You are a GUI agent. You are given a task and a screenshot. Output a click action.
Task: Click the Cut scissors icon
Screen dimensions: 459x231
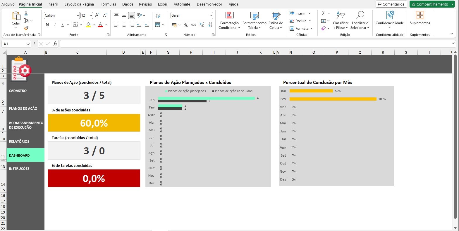point(26,13)
